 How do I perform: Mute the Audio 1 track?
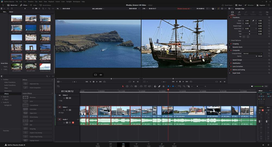pyautogui.click(x=73, y=123)
